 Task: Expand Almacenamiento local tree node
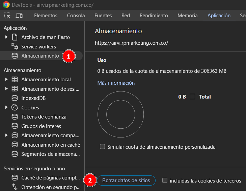[6, 80]
